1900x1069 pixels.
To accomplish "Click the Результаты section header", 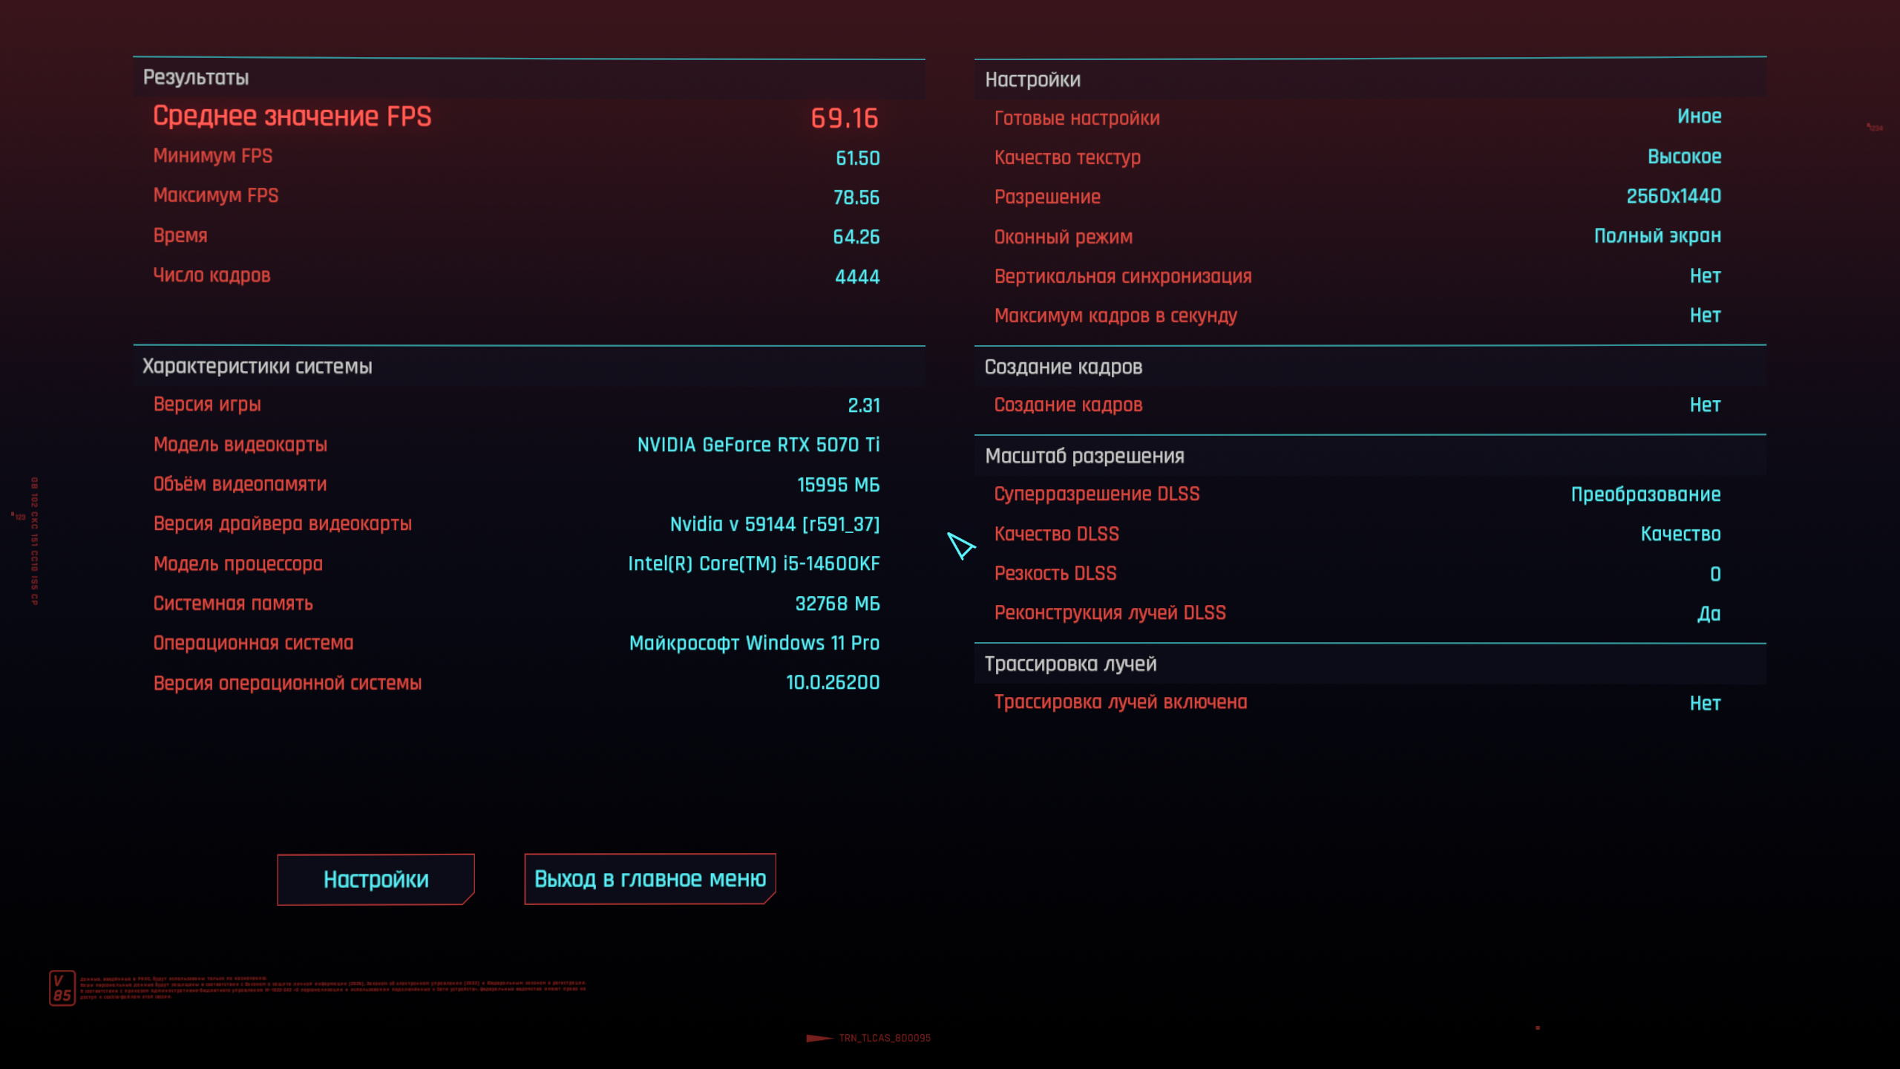I will [196, 77].
